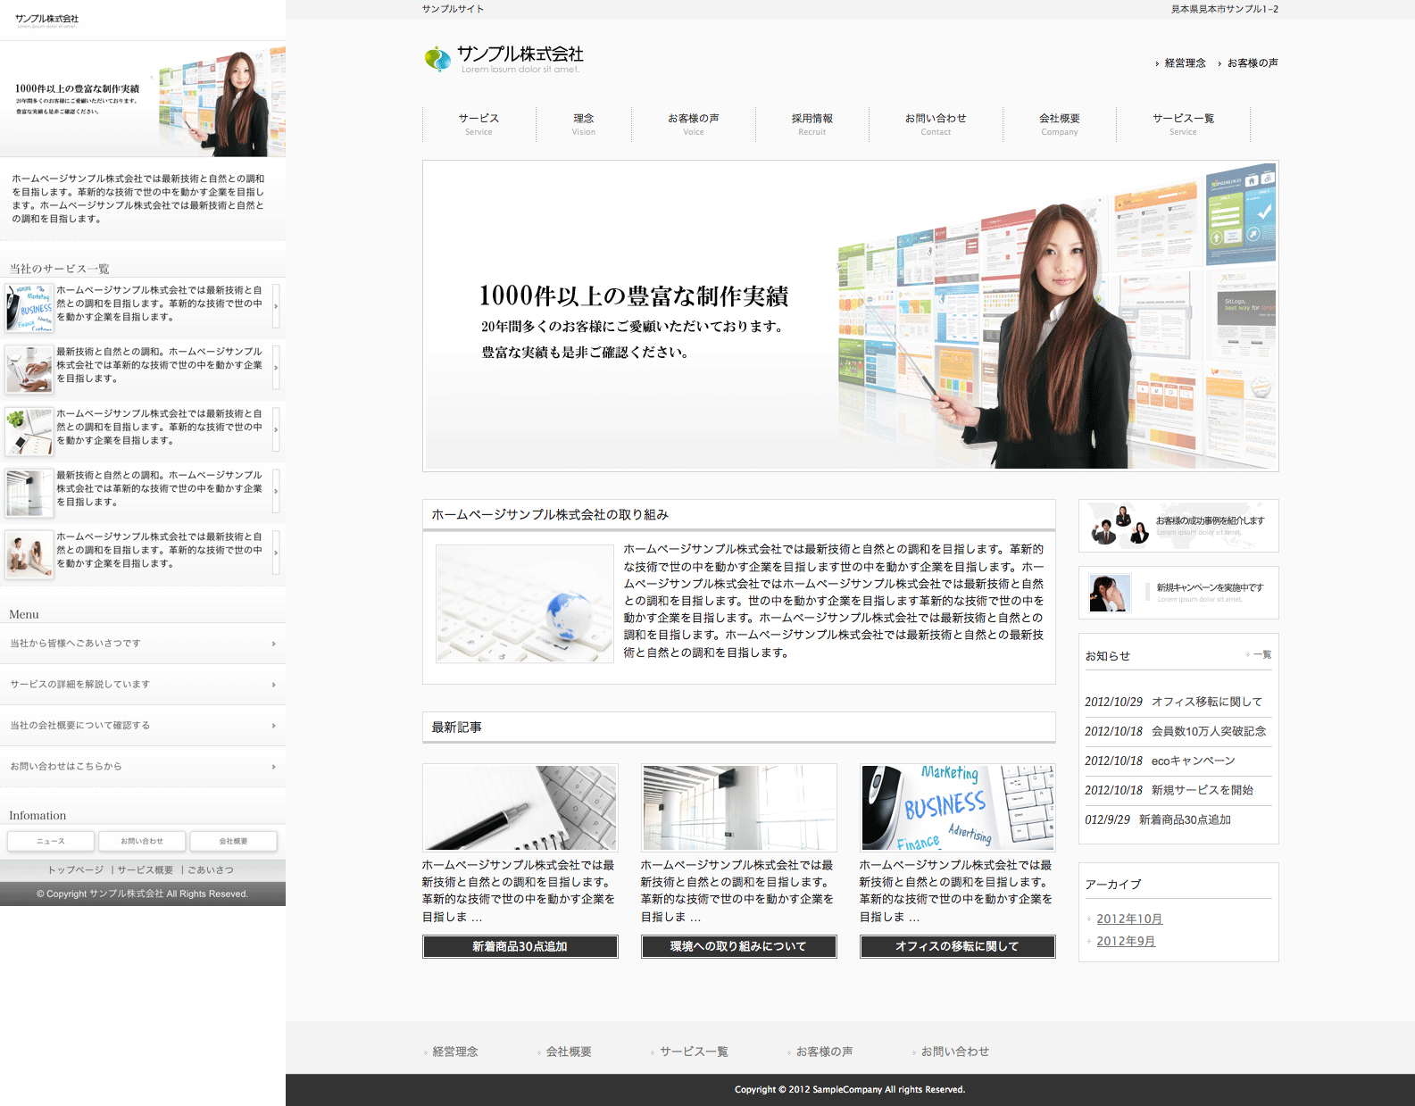The width and height of the screenshot is (1415, 1106).
Task: Click the 一覧 link beside お知らせ
Action: (1261, 655)
